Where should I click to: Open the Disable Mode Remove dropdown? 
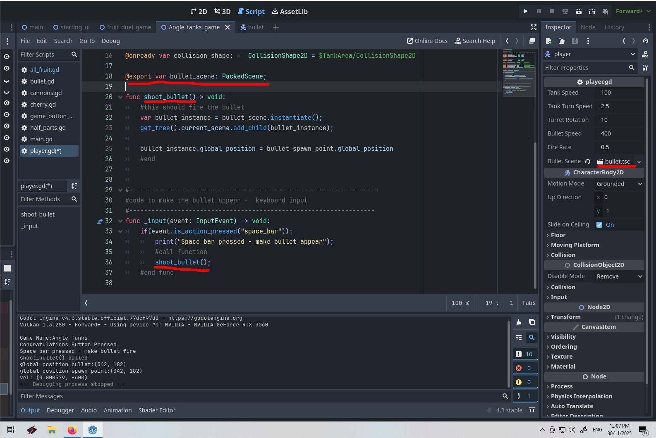(x=619, y=276)
